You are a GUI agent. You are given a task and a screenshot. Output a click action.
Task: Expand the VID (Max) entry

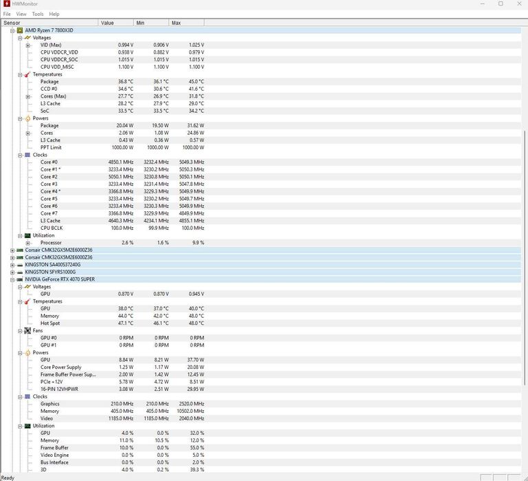pos(28,45)
